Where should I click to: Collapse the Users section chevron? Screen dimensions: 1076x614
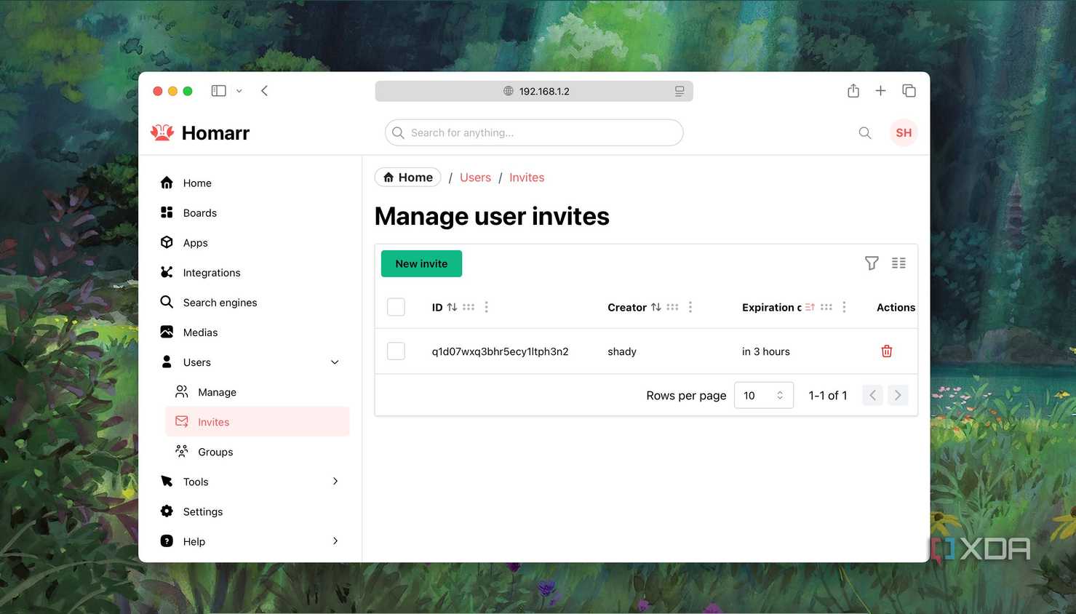(x=335, y=362)
